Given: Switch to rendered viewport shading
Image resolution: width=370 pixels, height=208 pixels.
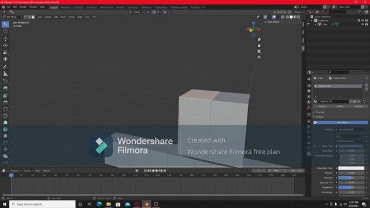Looking at the screenshot, I should click(299, 17).
